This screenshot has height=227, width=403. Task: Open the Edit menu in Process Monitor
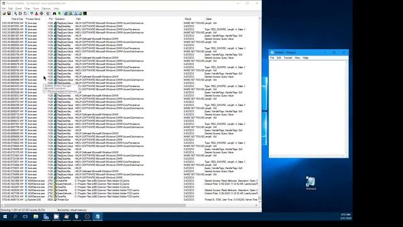point(10,8)
